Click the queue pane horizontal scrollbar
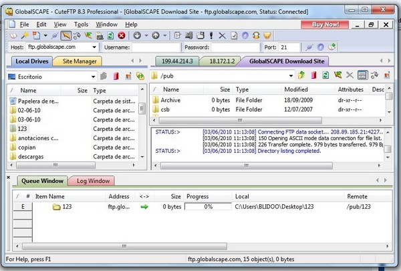 124,246
